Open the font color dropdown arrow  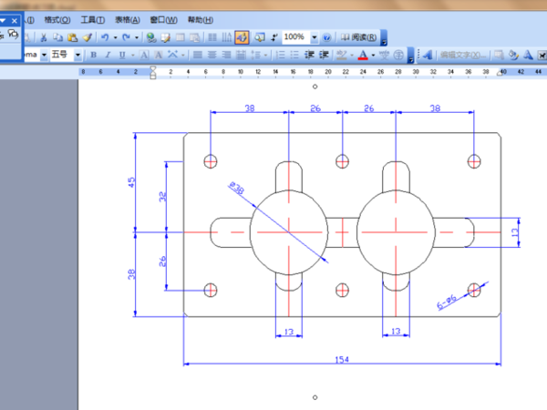pos(374,55)
